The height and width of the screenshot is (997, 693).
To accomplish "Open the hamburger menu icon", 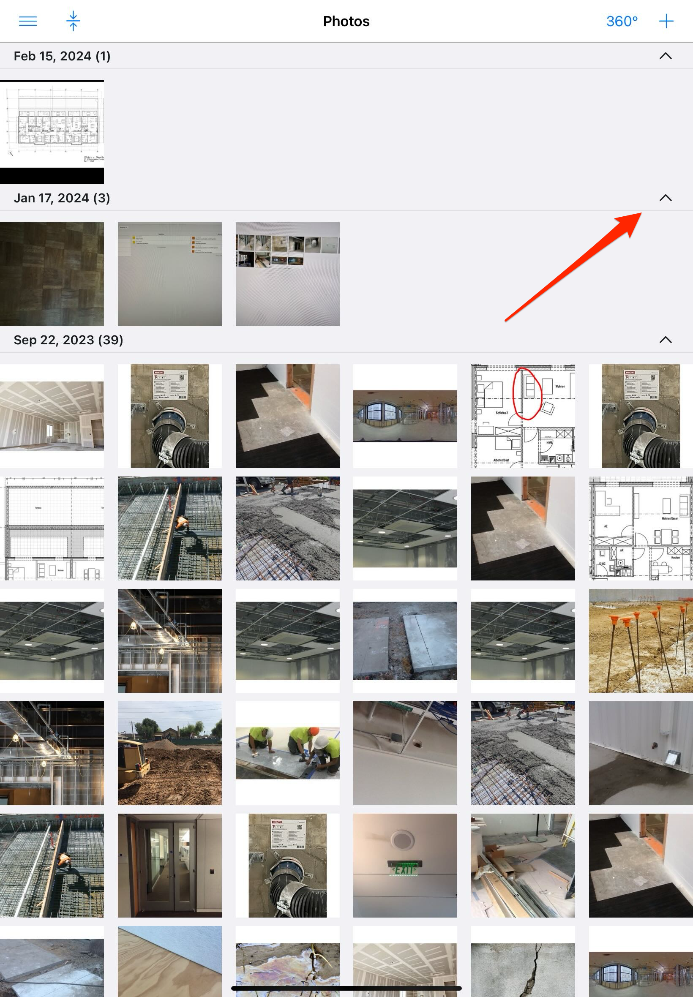I will [x=28, y=21].
